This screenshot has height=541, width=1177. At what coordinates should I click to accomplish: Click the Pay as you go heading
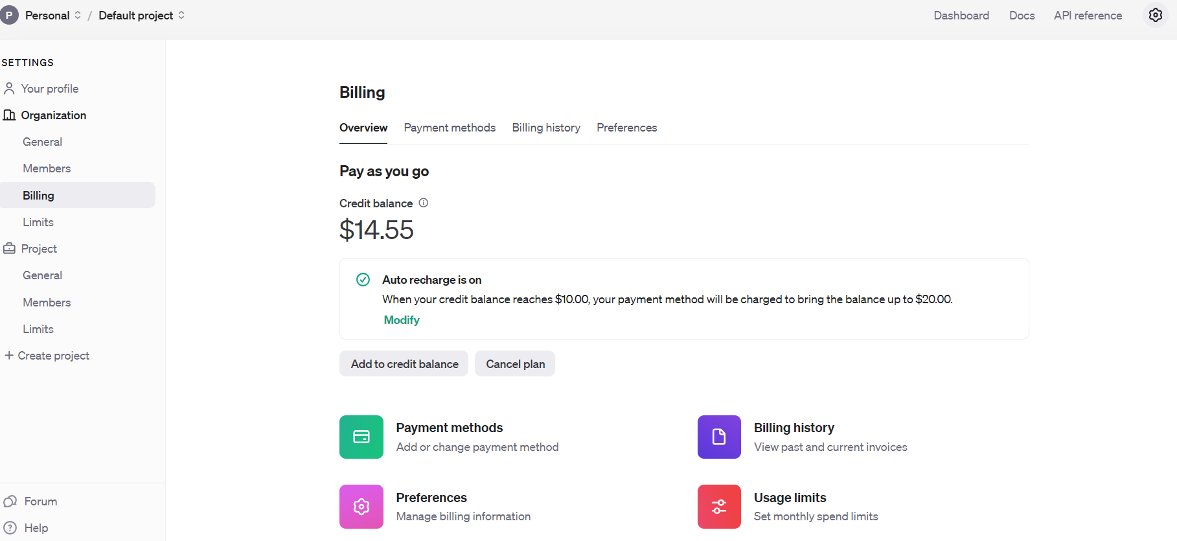coord(384,171)
